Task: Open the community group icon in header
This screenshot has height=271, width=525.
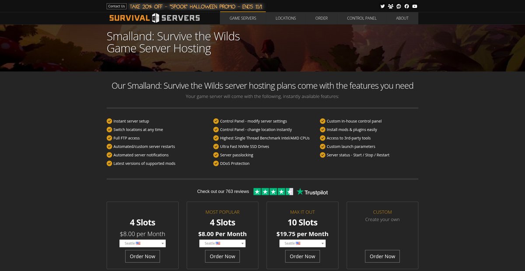Action: click(x=391, y=6)
